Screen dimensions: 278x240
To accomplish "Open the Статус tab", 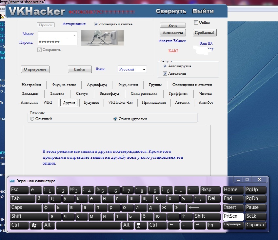I will tap(82, 93).
